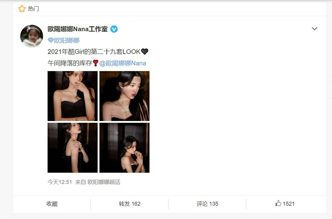Open the bottom-right photo thumbnail
Viewport: 332px width, 219px height.
pos(124,148)
